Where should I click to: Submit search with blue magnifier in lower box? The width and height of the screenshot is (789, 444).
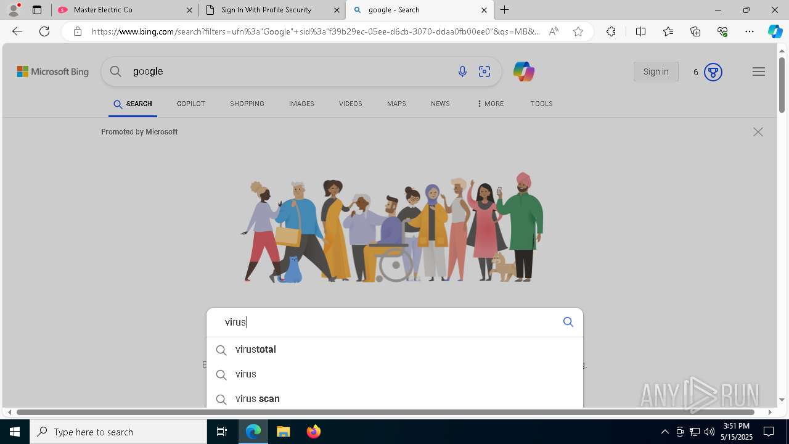pos(568,322)
